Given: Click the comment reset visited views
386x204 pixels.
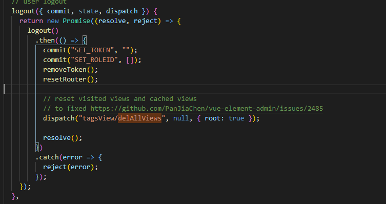Looking at the screenshot, I should click(x=120, y=99).
